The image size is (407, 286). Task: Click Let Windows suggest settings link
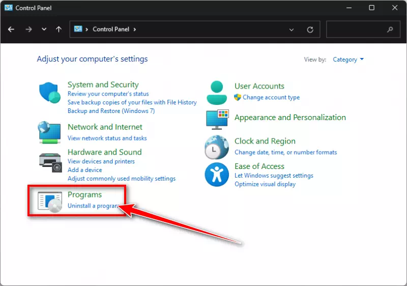274,176
